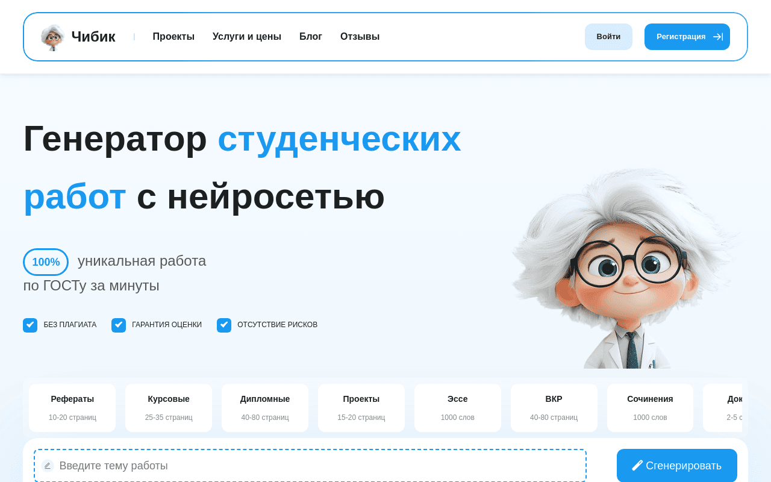
Task: Click the Чибик professor logo avatar
Action: pyautogui.click(x=53, y=37)
